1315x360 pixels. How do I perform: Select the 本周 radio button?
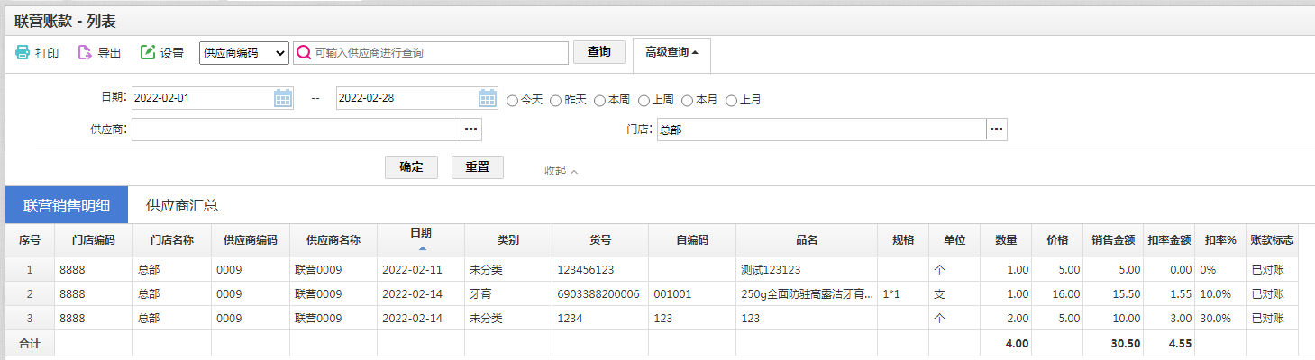point(600,100)
